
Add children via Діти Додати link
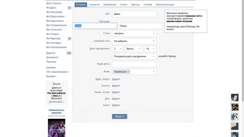(x=116, y=99)
